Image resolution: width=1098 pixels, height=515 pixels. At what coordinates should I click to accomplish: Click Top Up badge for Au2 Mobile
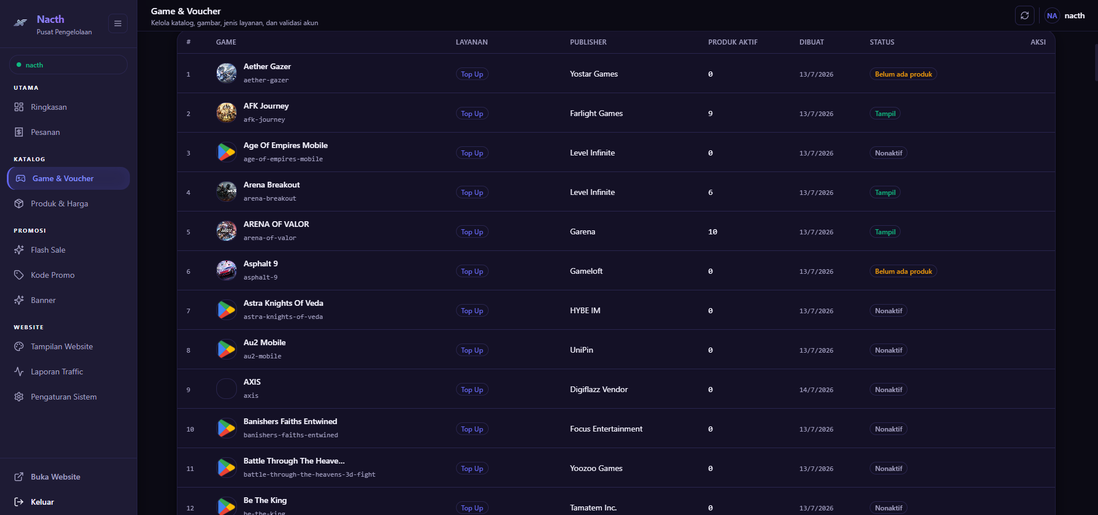click(x=472, y=350)
